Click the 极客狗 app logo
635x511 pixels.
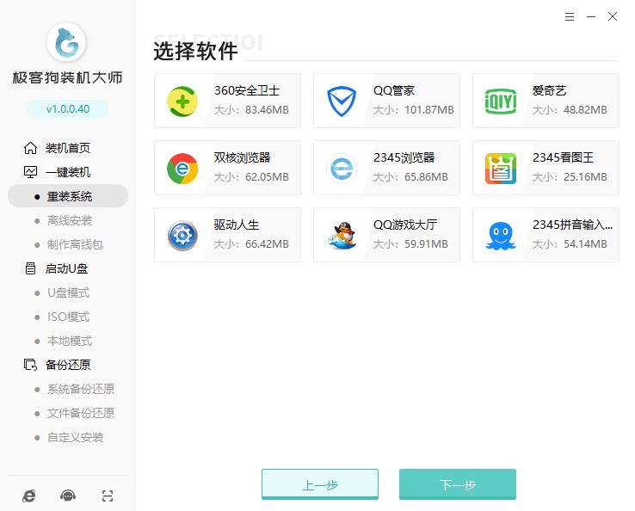pyautogui.click(x=66, y=42)
